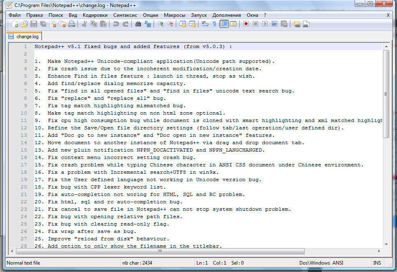Screen dimensions: 397x272
Task: Open the Кодировки menu
Action: [x=95, y=15]
